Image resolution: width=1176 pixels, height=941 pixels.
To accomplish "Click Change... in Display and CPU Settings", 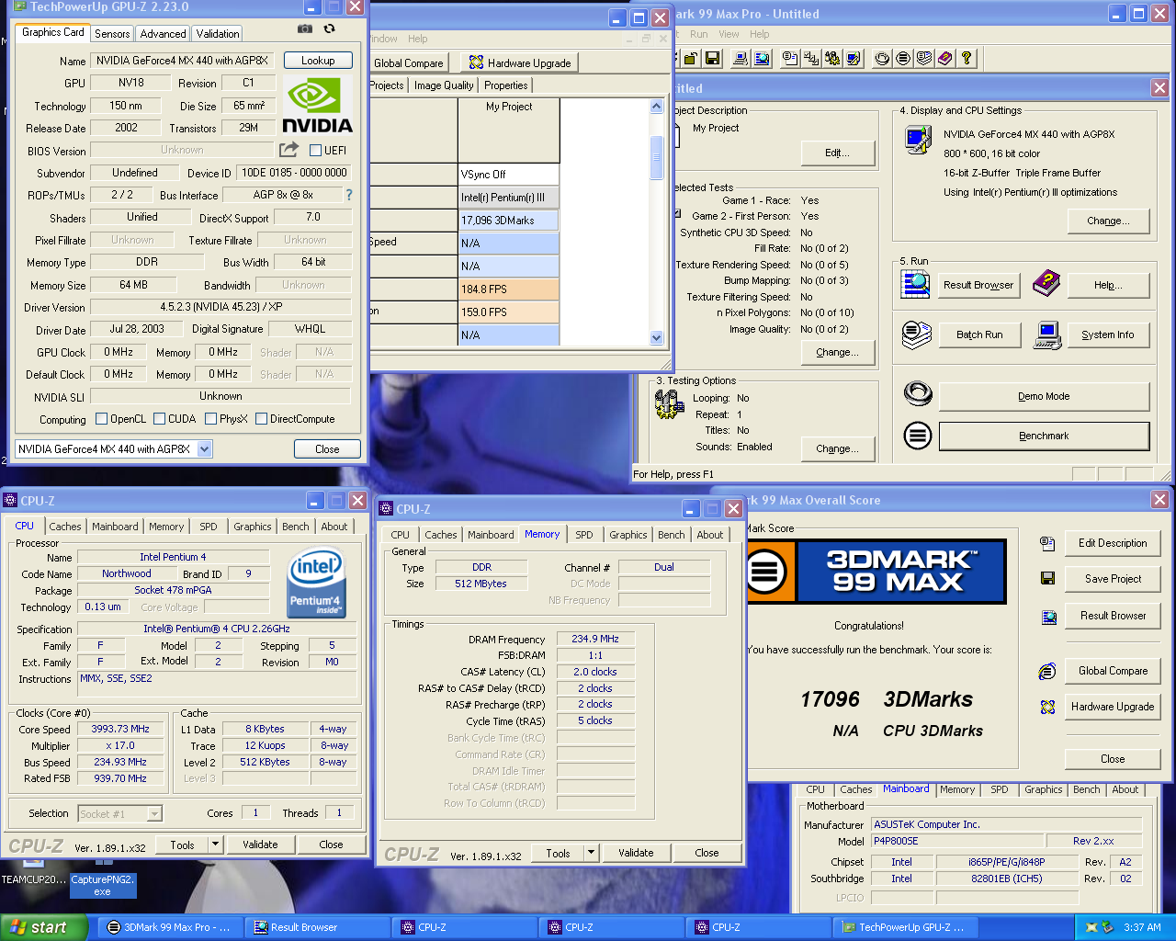I will (1107, 221).
